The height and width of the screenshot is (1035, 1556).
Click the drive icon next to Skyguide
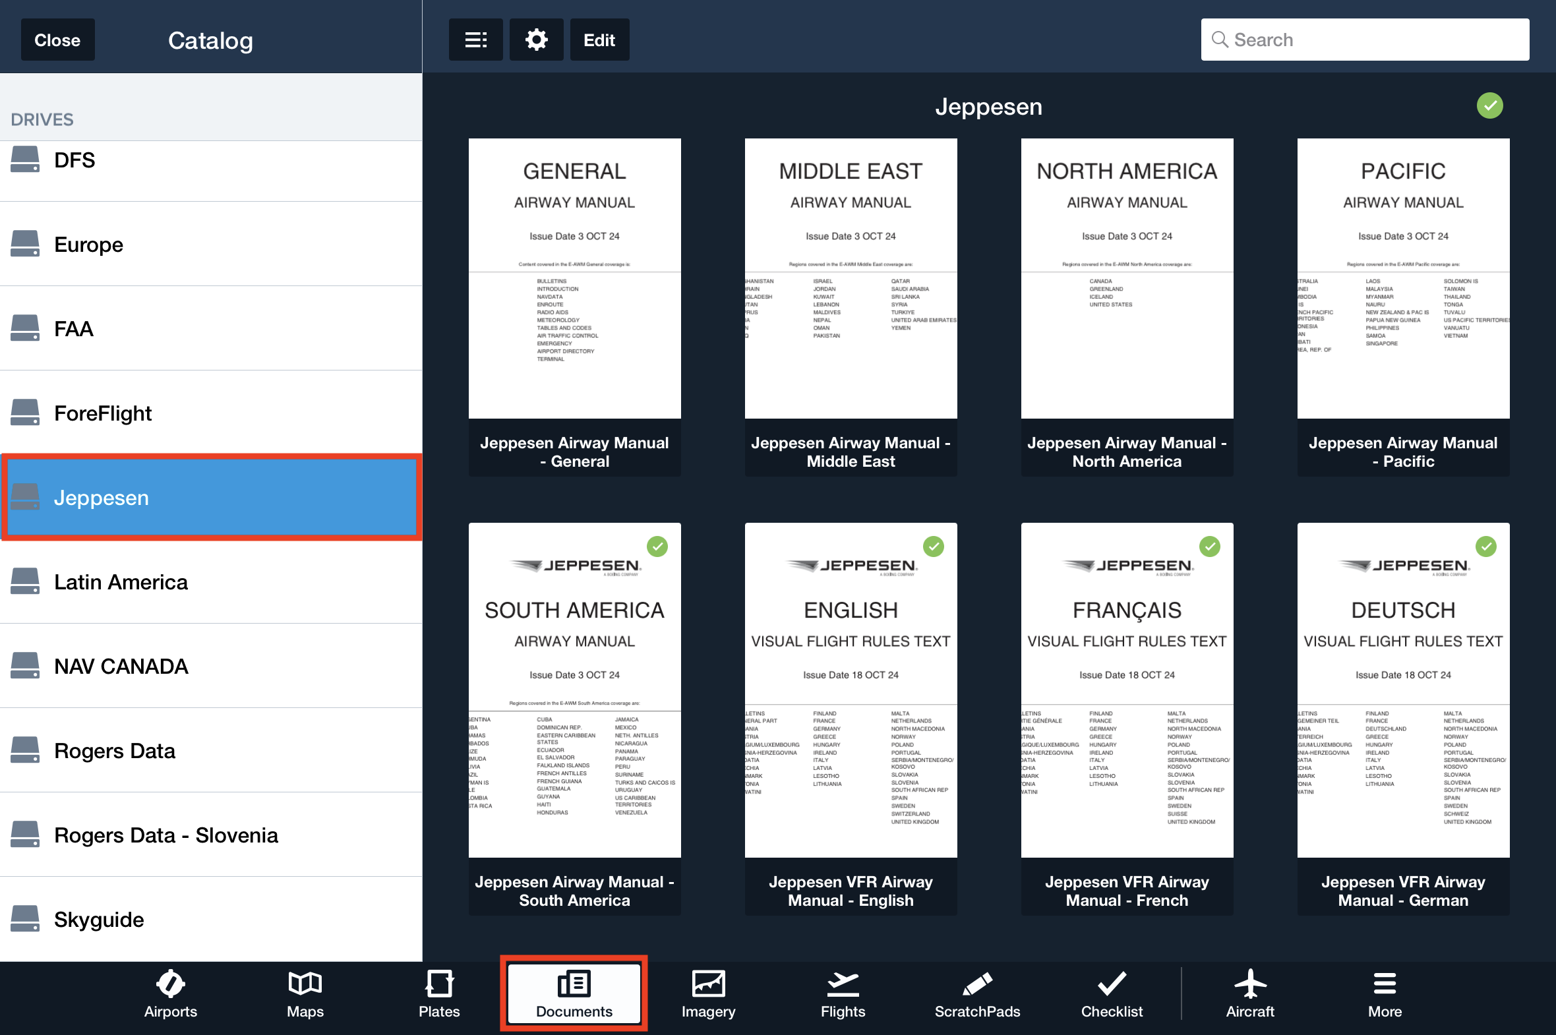25,919
